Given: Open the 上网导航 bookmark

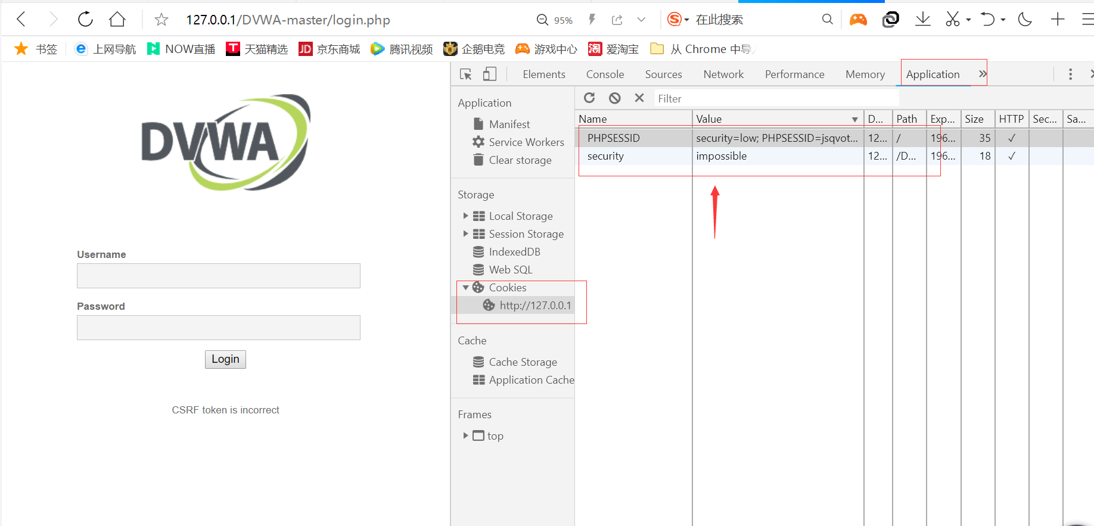Looking at the screenshot, I should [105, 49].
